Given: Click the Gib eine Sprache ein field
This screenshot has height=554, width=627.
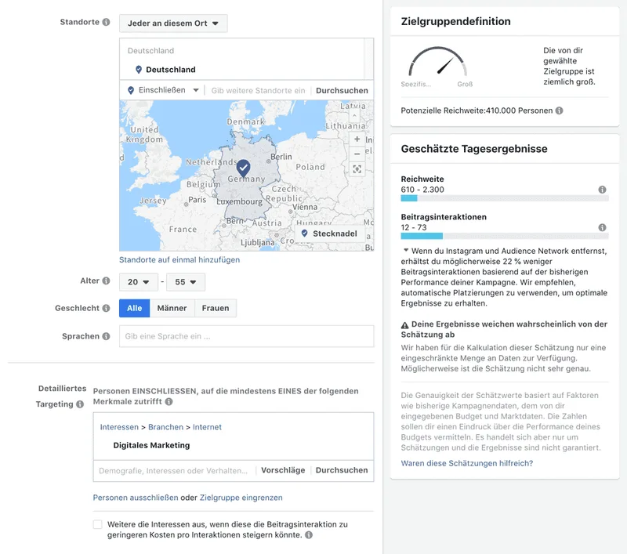Looking at the screenshot, I should (246, 336).
